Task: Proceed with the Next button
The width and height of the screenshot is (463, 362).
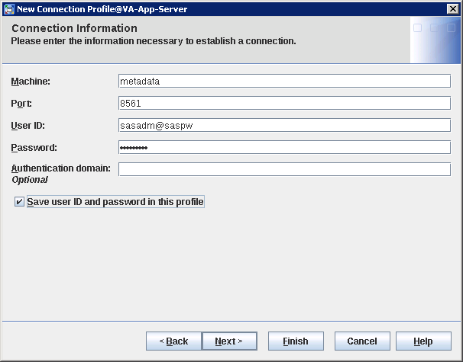Action: point(229,341)
